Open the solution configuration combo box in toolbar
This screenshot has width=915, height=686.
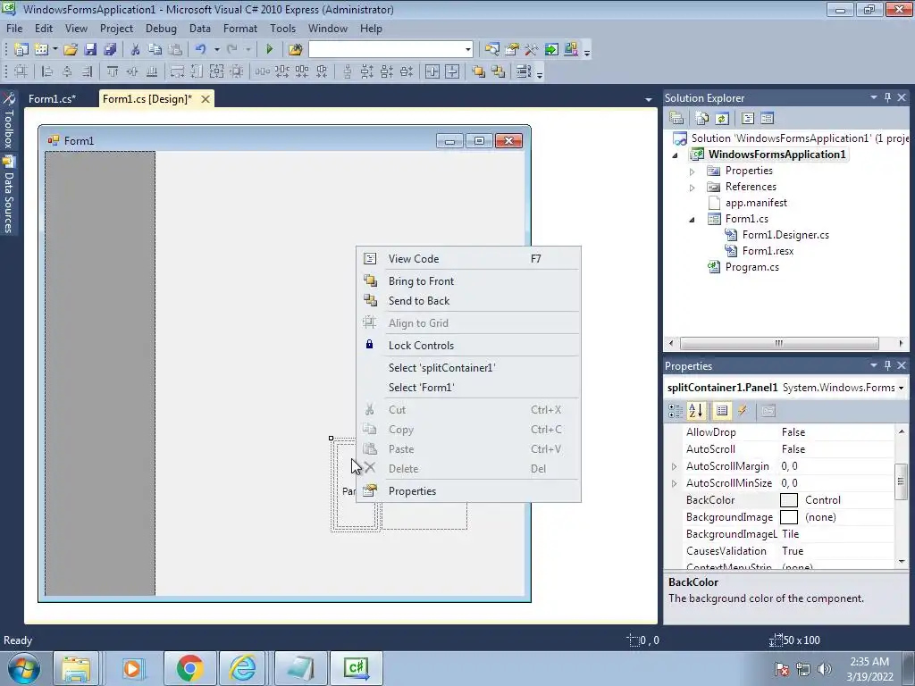(390, 50)
